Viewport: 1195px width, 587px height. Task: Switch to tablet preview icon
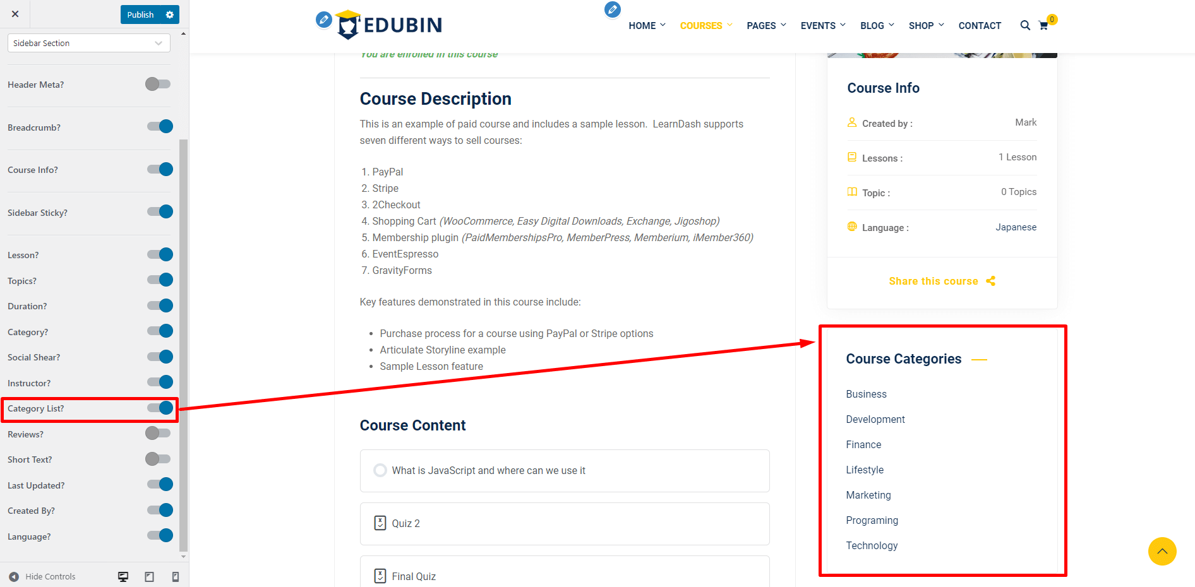[x=149, y=576]
